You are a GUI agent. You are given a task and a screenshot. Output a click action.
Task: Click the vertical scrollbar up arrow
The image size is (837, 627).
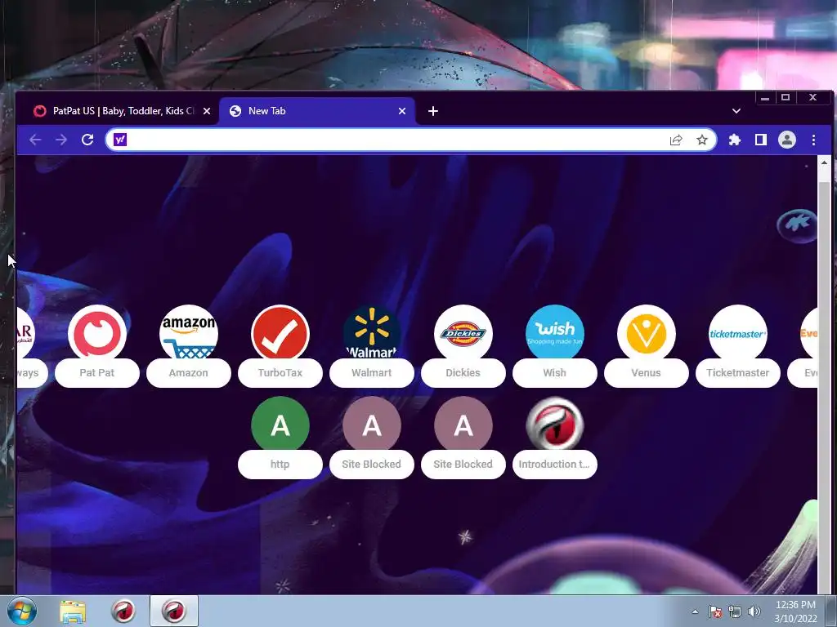tap(824, 162)
